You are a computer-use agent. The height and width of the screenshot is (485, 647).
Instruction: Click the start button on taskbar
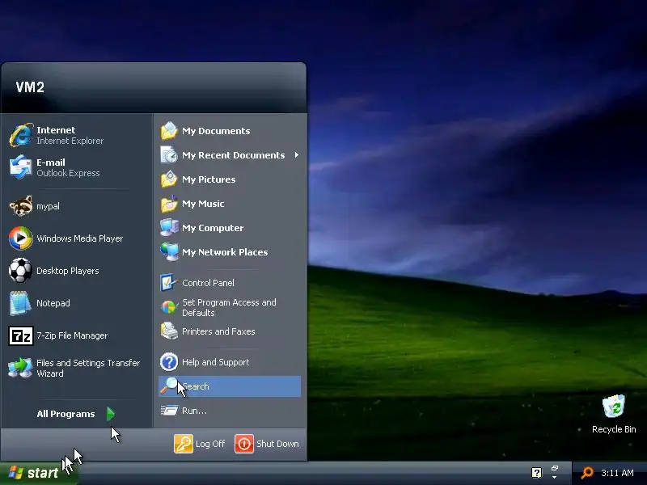tap(38, 473)
